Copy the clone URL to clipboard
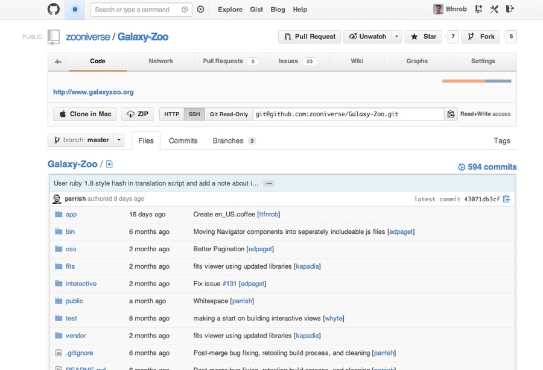This screenshot has height=370, width=543. click(x=450, y=114)
